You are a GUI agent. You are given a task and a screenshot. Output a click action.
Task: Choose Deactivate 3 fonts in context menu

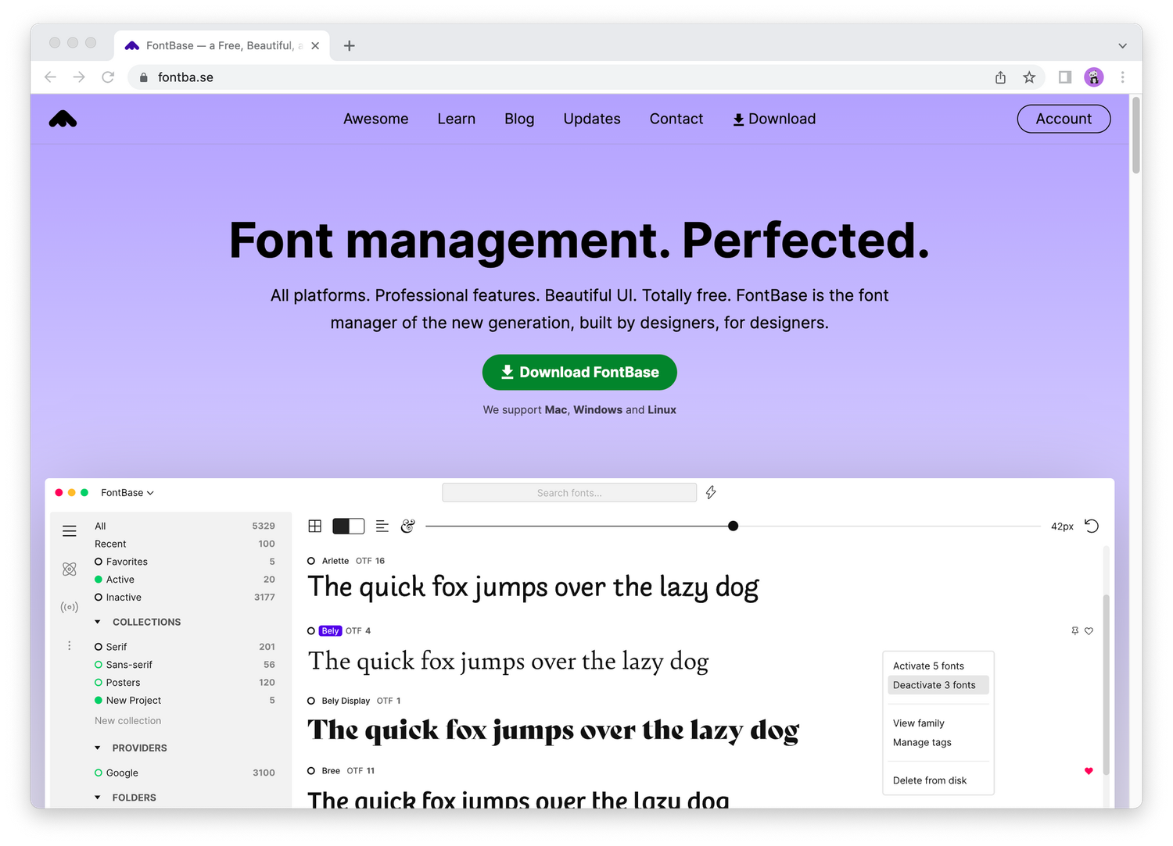click(938, 685)
